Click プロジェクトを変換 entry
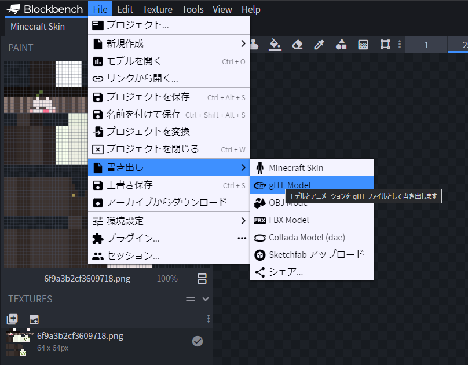Screen dimensions: 468x365 coord(169,132)
